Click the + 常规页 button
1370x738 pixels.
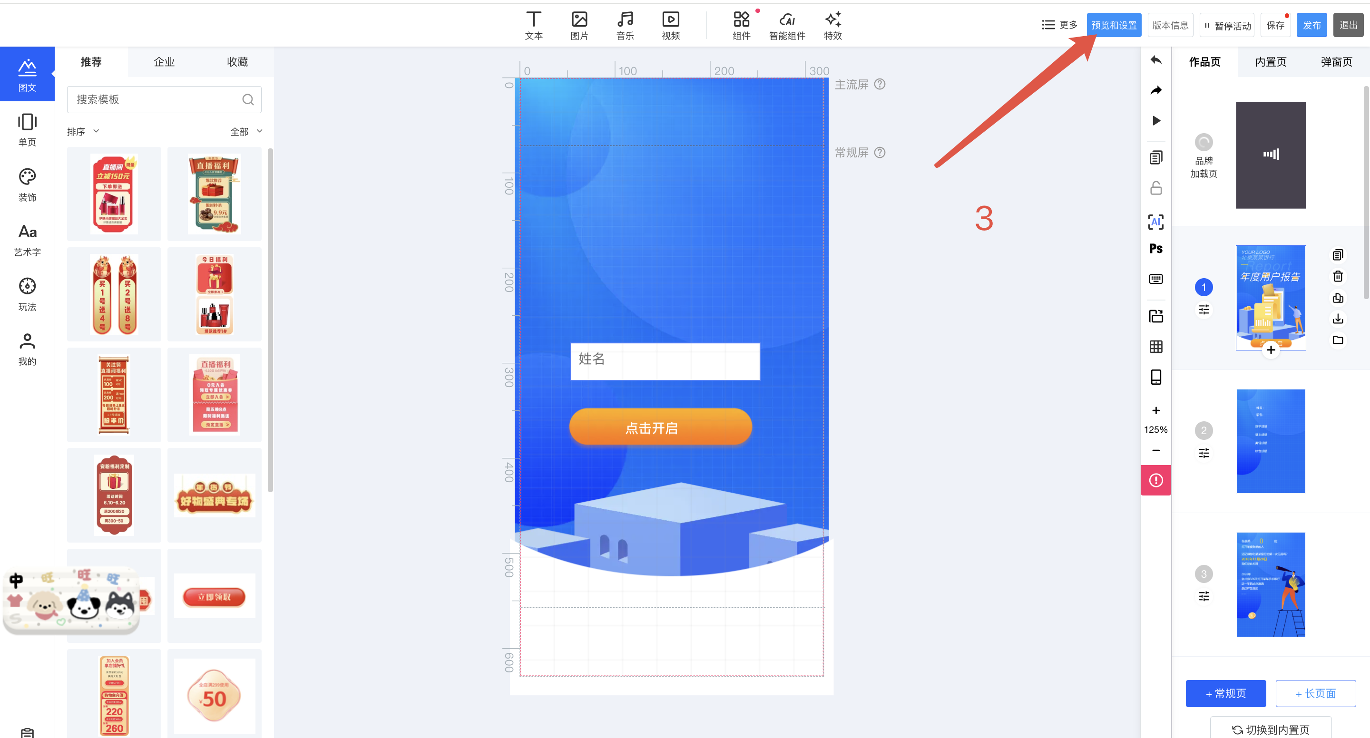tap(1225, 693)
